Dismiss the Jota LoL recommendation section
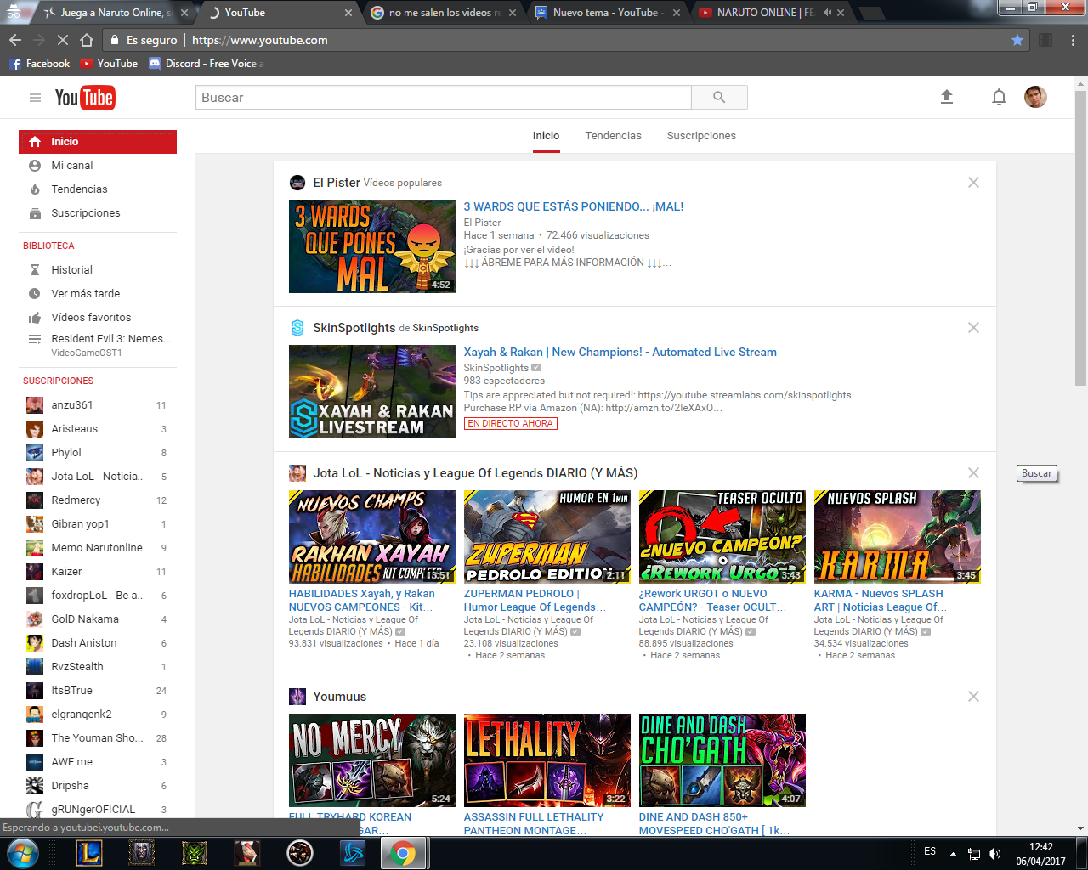This screenshot has height=870, width=1088. point(974,473)
